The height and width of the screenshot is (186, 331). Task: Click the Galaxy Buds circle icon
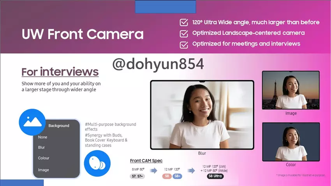click(97, 163)
